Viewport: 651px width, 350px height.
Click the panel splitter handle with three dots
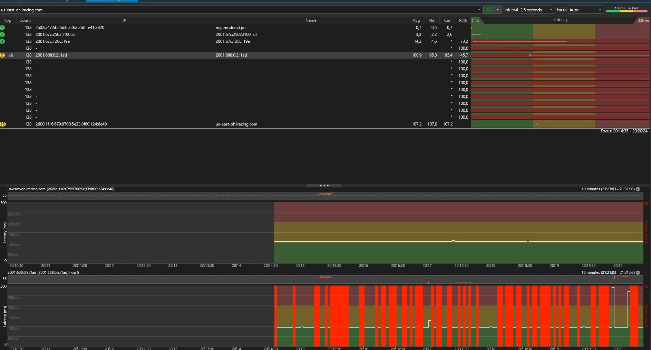click(x=324, y=186)
